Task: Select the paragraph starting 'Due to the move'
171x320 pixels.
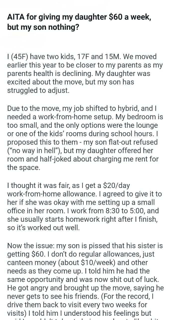Action: coord(84,138)
